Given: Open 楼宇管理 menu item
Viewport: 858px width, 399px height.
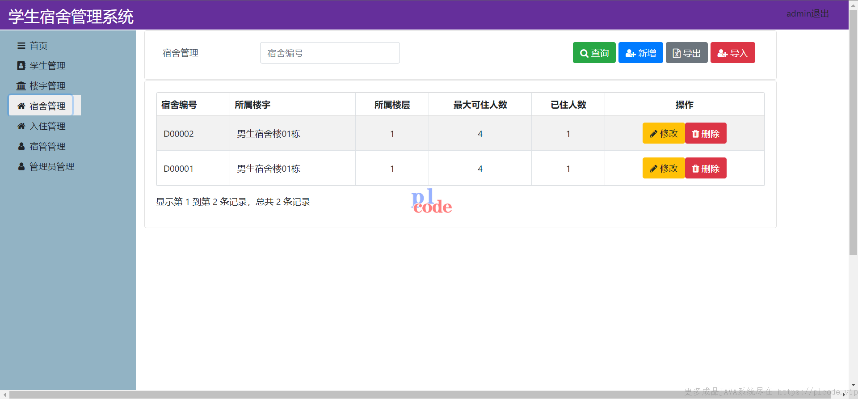Looking at the screenshot, I should click(x=47, y=86).
